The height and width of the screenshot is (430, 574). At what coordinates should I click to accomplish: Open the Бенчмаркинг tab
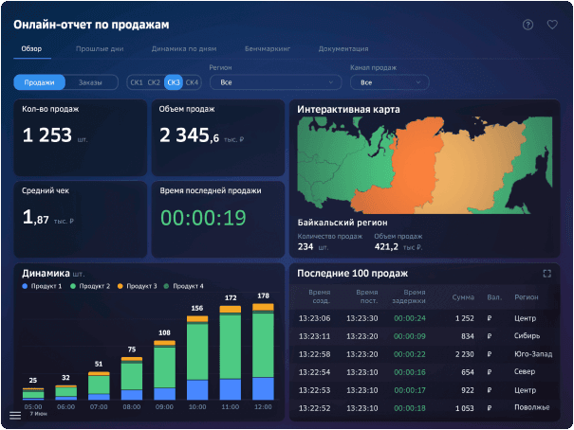[268, 48]
